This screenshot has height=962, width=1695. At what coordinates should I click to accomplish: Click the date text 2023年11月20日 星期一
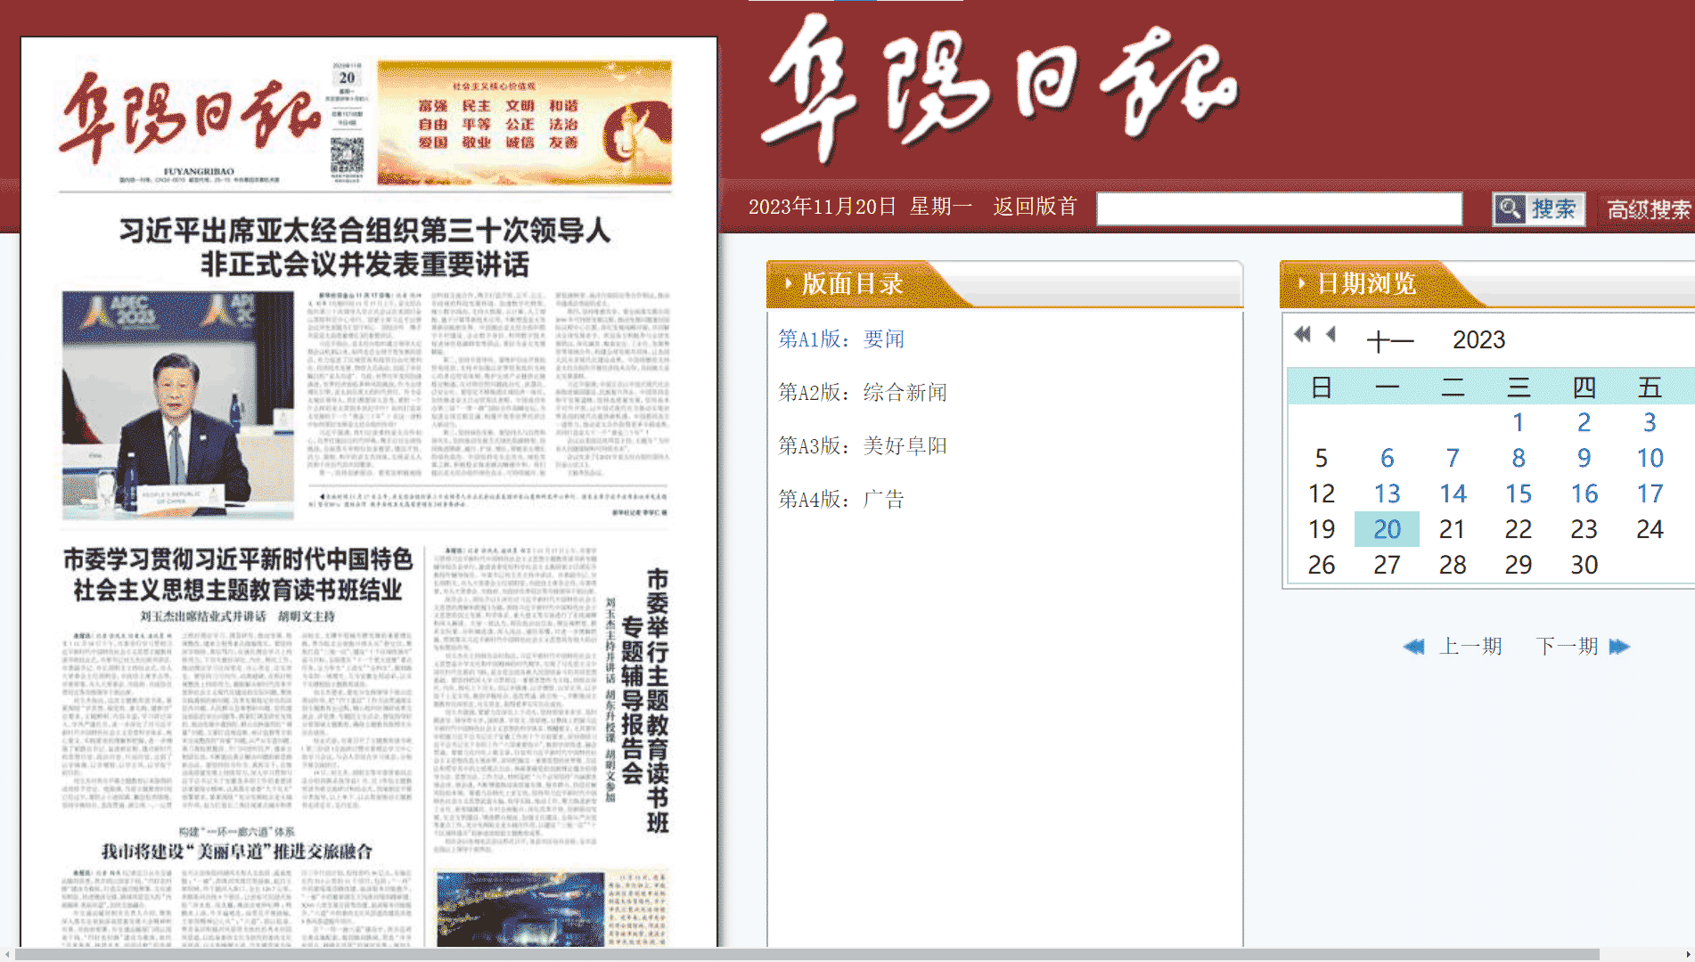pos(860,207)
